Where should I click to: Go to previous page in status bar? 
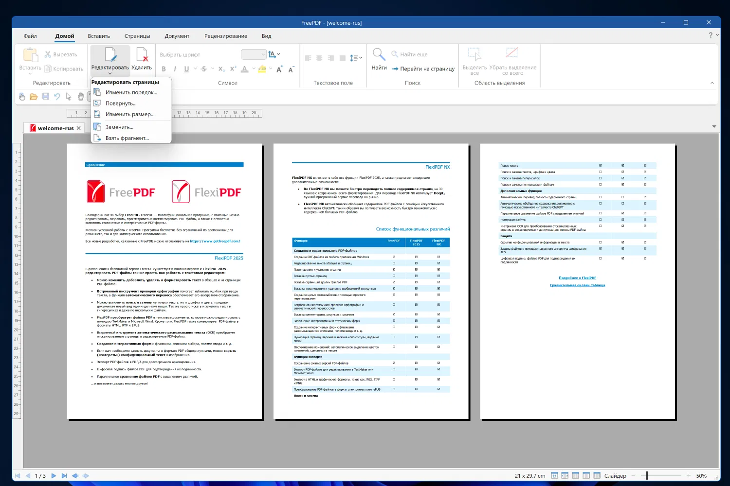[x=28, y=476]
